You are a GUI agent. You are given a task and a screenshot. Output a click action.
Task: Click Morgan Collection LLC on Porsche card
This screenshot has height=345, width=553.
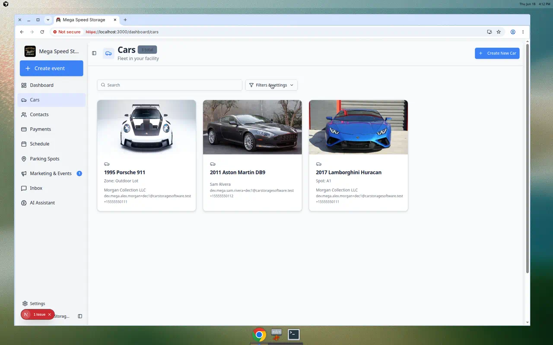click(125, 190)
